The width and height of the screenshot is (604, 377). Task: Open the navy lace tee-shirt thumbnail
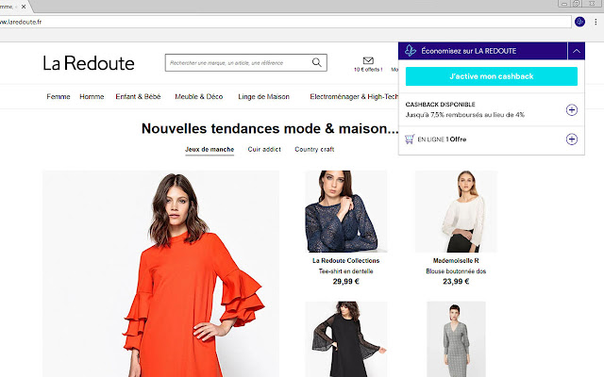coord(346,211)
